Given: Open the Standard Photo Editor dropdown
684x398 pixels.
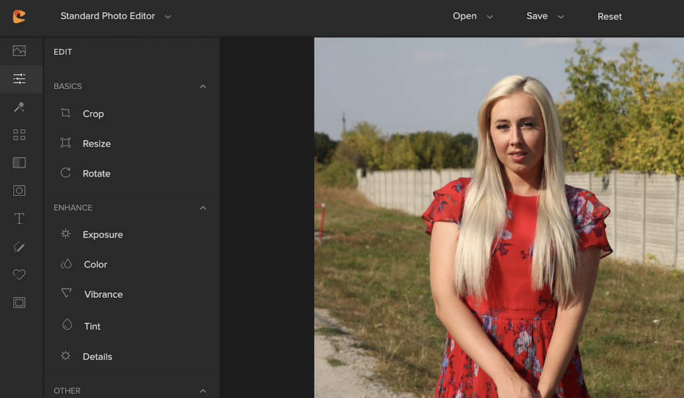Looking at the screenshot, I should 116,16.
